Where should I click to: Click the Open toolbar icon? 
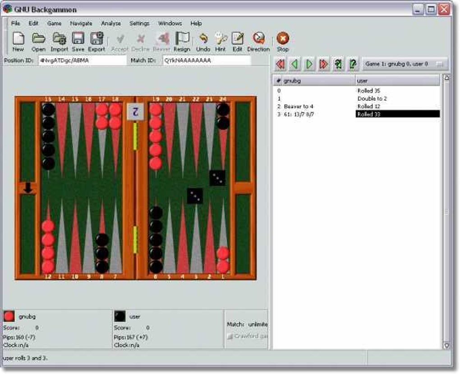(x=38, y=39)
